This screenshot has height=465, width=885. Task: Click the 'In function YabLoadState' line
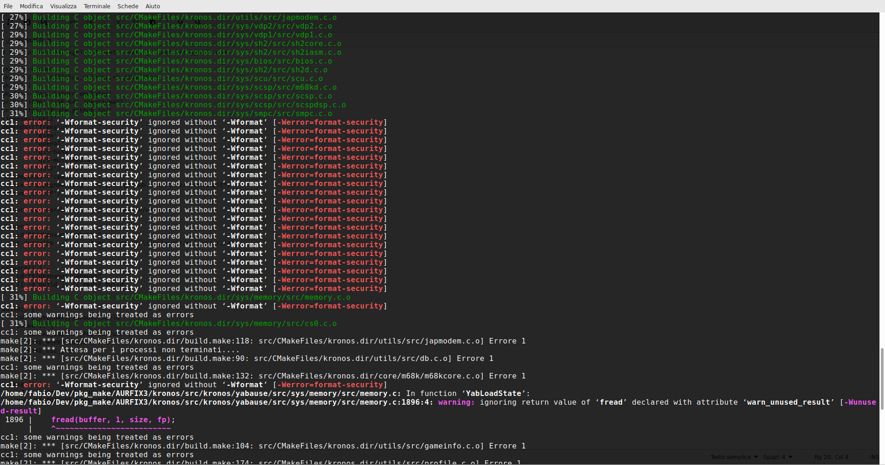(265, 394)
